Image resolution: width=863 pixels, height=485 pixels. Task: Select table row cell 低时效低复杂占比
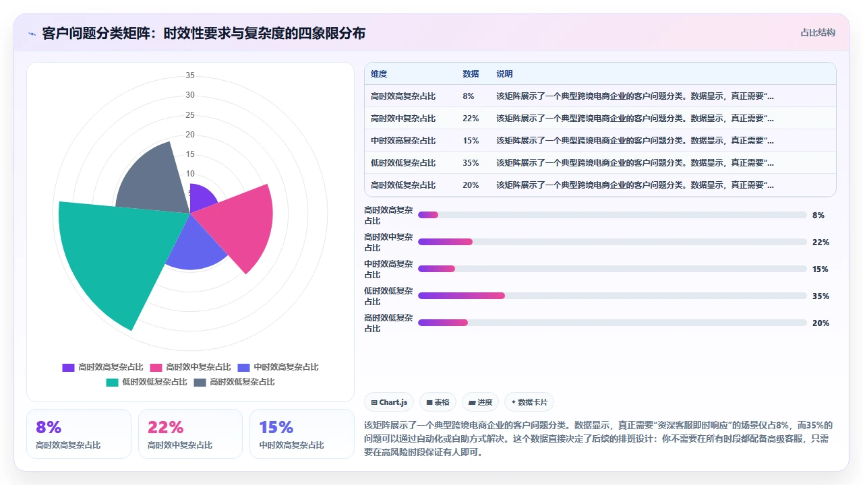[x=403, y=163]
